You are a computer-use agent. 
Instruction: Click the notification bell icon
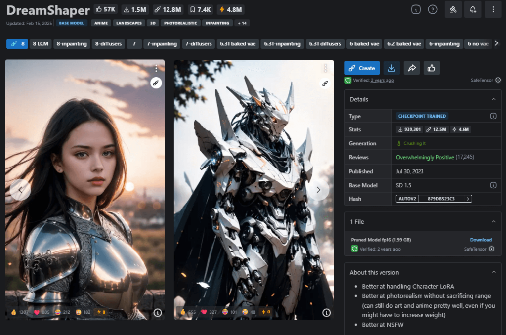pos(473,9)
